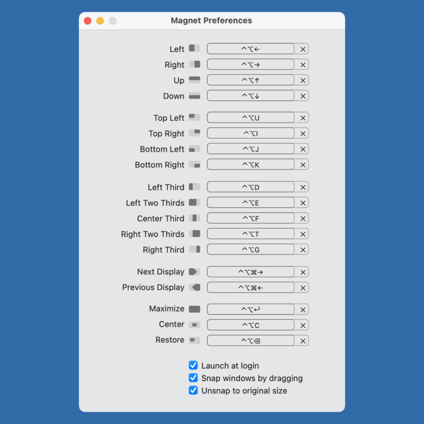Click the Top Right quarter icon
Screen dimensions: 424x424
pos(194,133)
